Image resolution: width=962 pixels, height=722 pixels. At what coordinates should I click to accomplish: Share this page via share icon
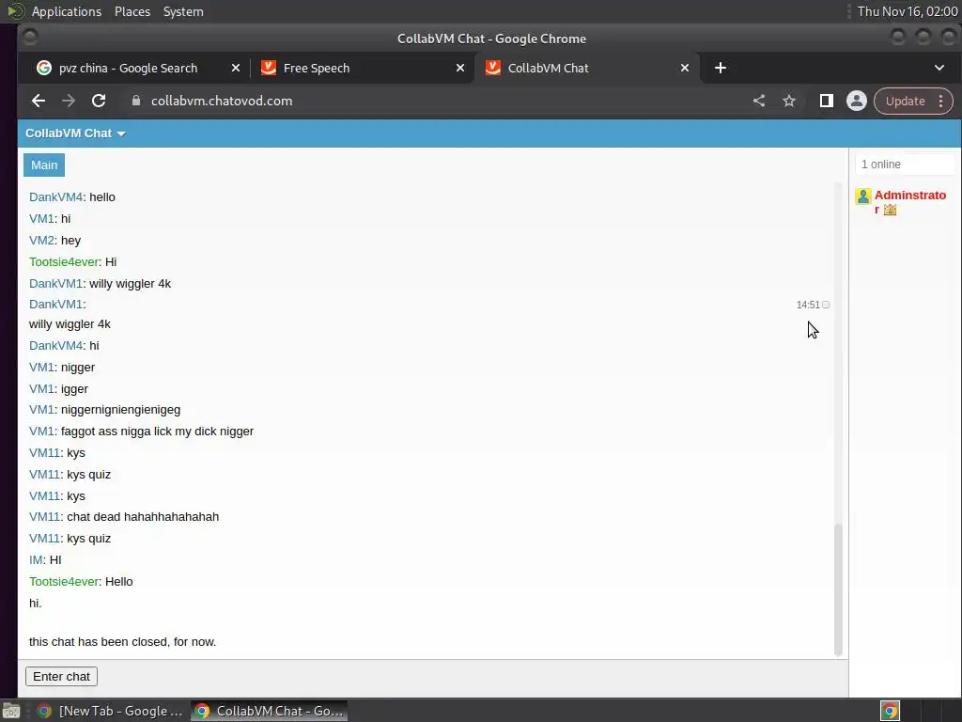[759, 101]
